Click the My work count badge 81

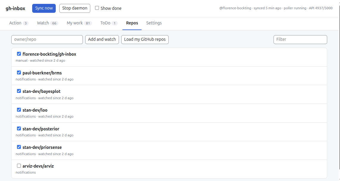[x=88, y=23]
